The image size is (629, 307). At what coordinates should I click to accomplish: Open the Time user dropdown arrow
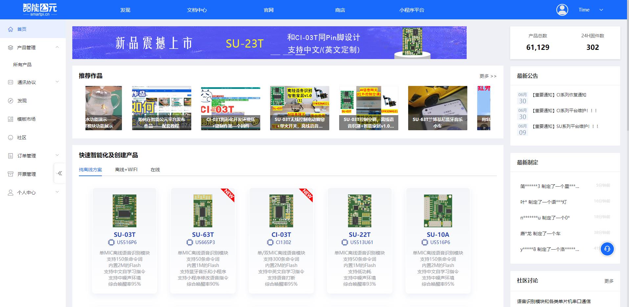[x=601, y=10]
